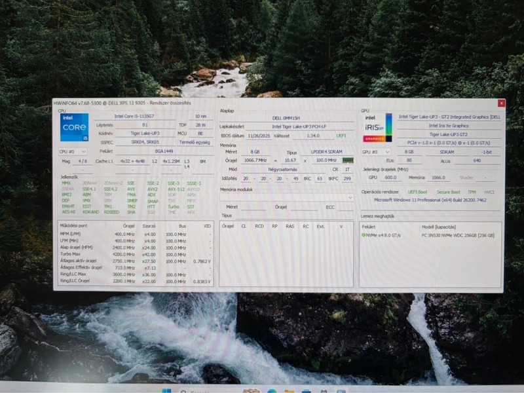Click the 4x1.25M L2 cache value
The width and height of the screenshot is (524, 393).
(171, 161)
